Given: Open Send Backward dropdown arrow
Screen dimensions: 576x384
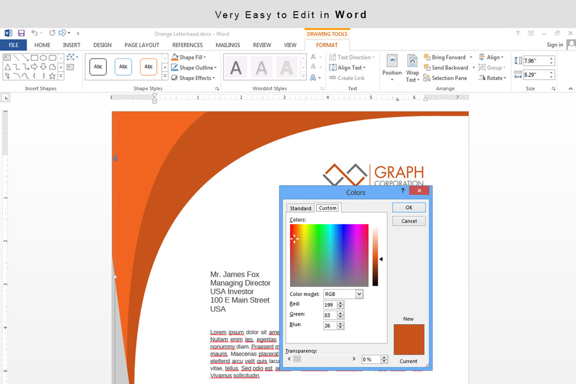Looking at the screenshot, I should [473, 68].
